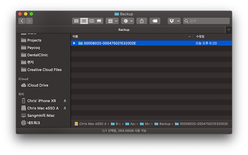Select Sangmin의 iMac in sidebar

pyautogui.click(x=38, y=116)
